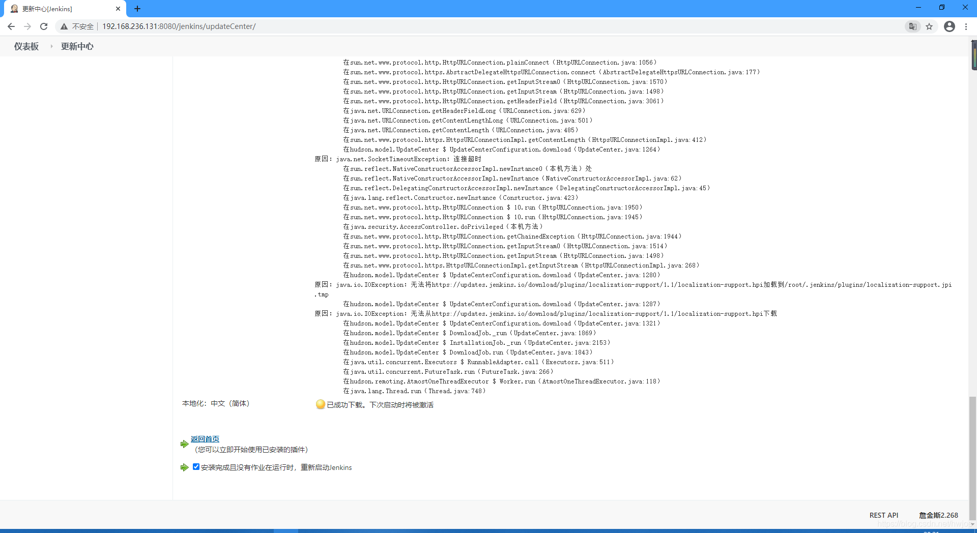This screenshot has height=533, width=977.
Task: Close the 更新中心[Jenkins] tab
Action: click(118, 9)
